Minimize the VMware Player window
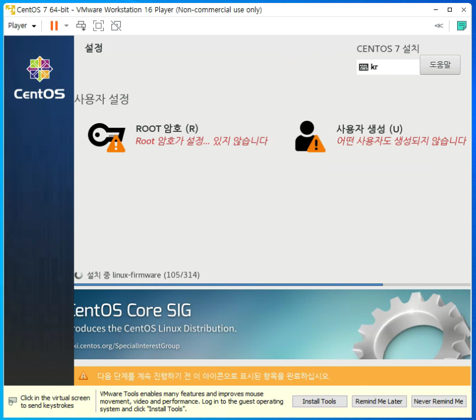This screenshot has width=476, height=420. (436, 9)
